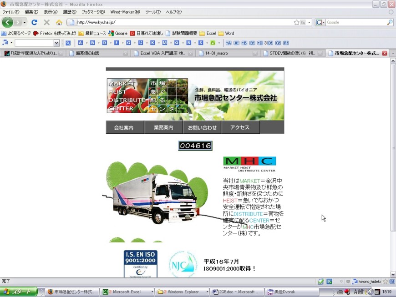Switch to the 偏差値のお話 tab

[98, 53]
